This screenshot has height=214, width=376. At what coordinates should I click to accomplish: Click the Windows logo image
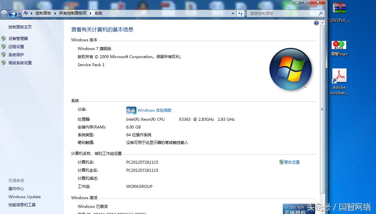click(290, 69)
